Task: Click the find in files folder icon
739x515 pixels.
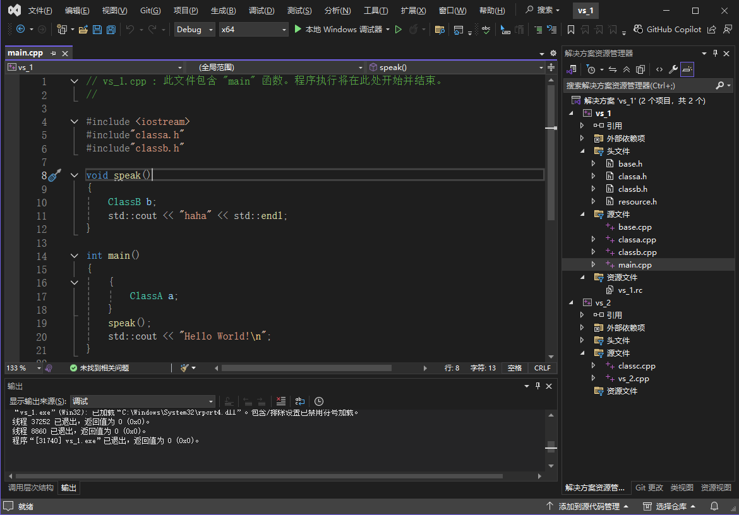Action: point(439,30)
